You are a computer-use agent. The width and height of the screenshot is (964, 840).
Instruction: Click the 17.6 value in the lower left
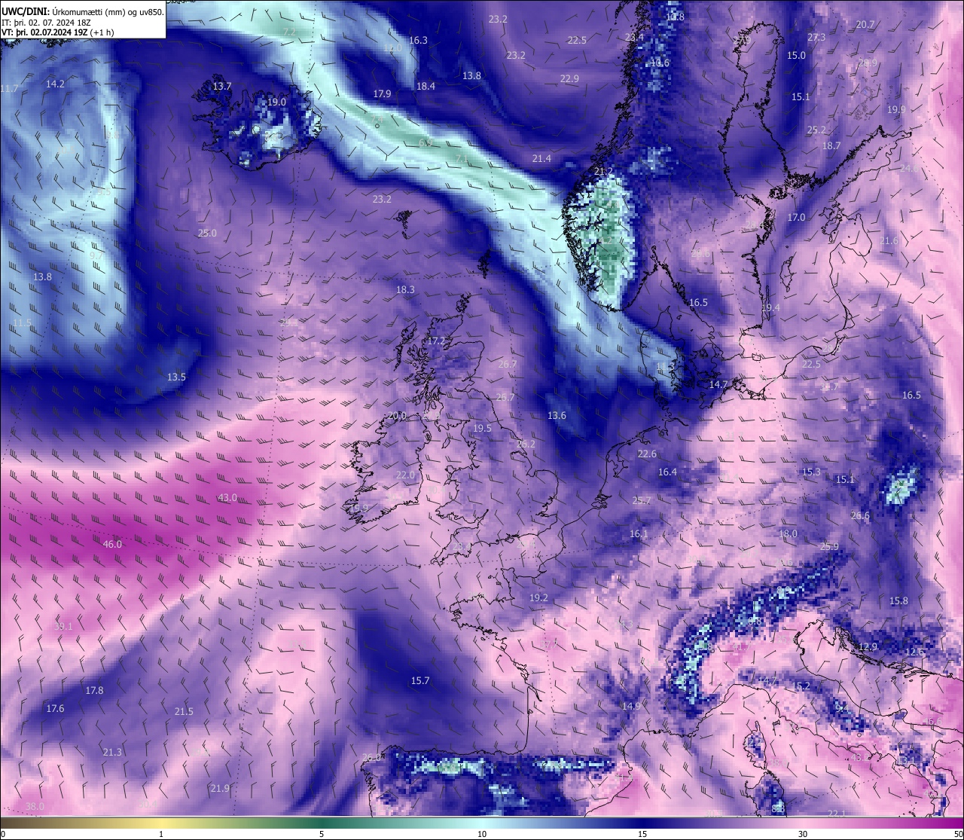point(55,709)
